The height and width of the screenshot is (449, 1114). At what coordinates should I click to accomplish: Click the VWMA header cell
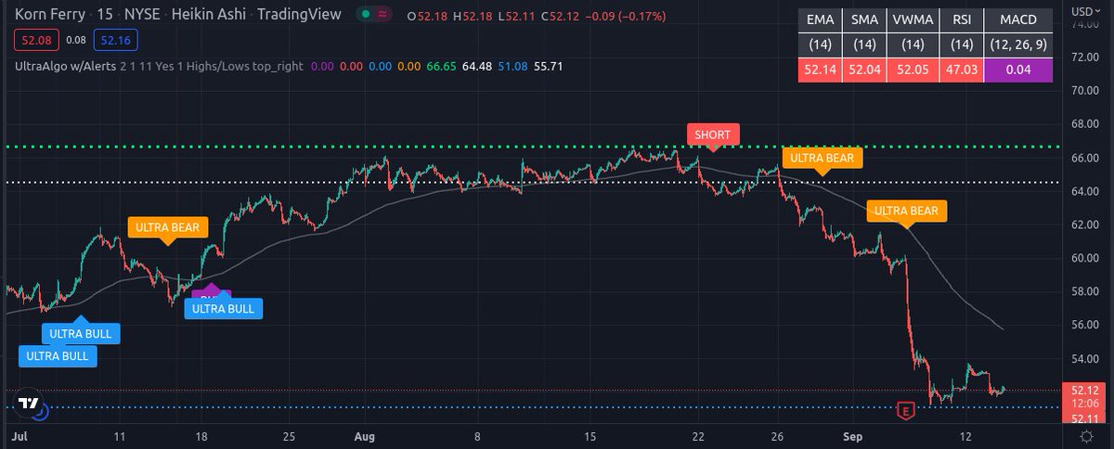(x=912, y=19)
